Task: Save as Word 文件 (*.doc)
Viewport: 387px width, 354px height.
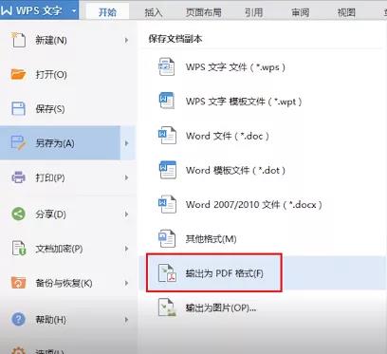Action: [x=228, y=136]
